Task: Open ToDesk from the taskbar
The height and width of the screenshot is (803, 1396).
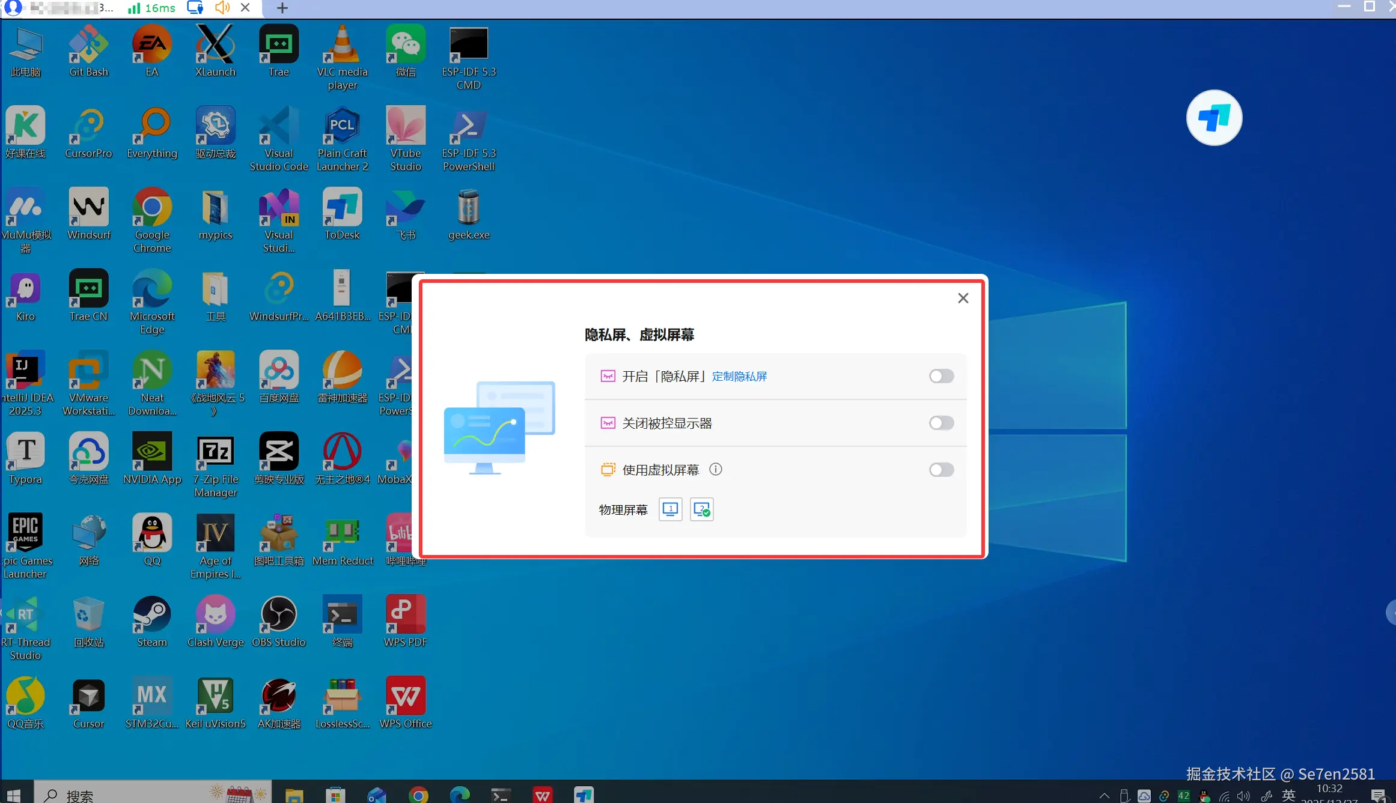Action: (584, 795)
